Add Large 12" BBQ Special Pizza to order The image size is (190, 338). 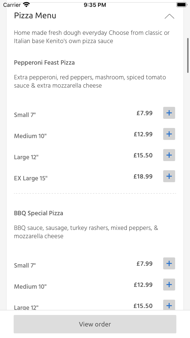click(x=169, y=306)
